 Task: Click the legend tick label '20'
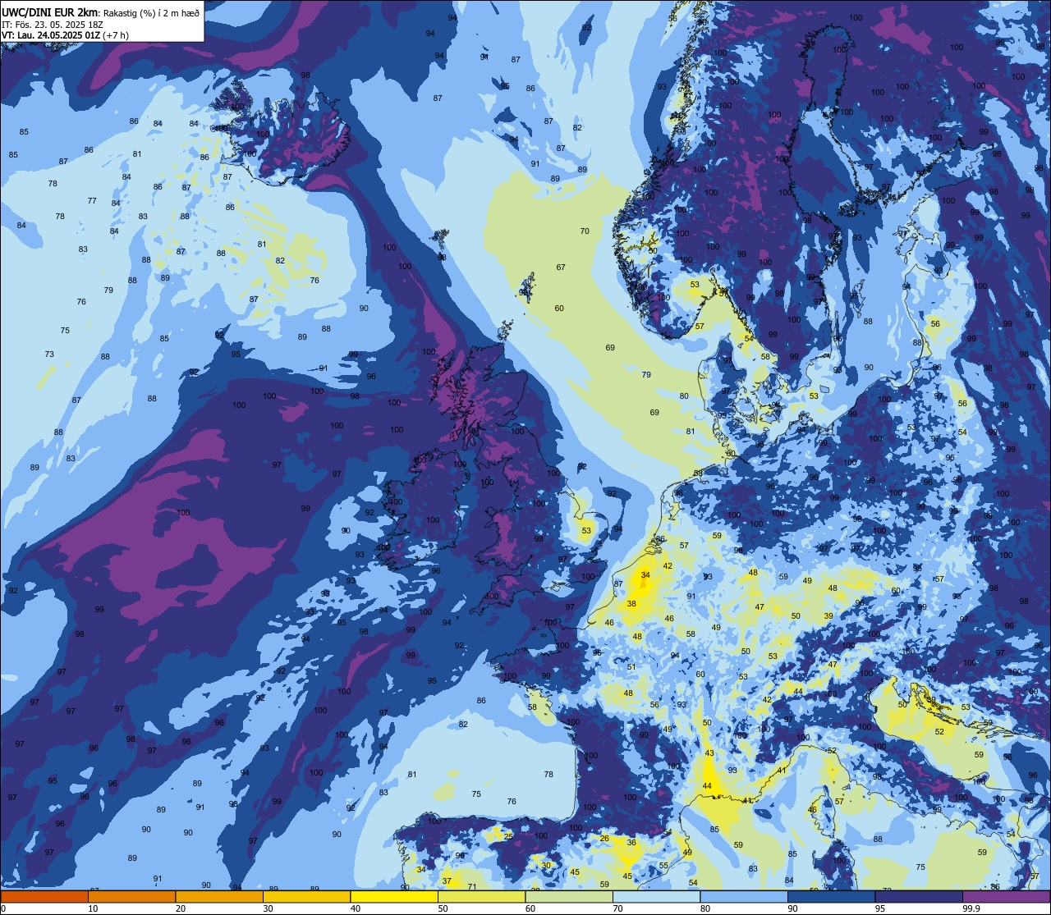click(181, 908)
